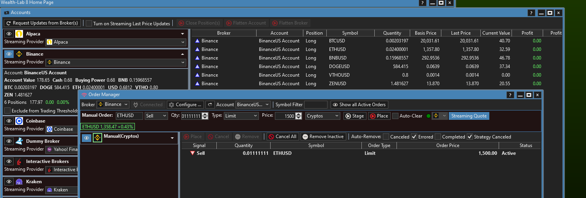Viewport: 586px width, 198px height.
Task: Check Exclude from Trading Thresholds
Action: pyautogui.click(x=7, y=111)
